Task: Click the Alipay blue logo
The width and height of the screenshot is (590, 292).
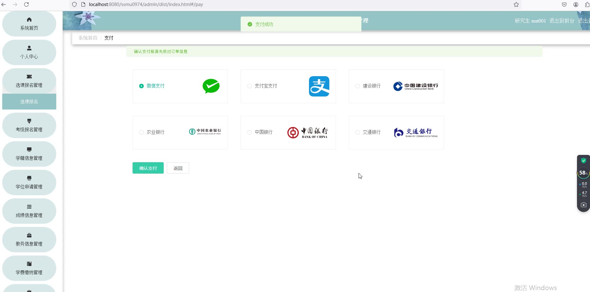Action: coord(319,86)
